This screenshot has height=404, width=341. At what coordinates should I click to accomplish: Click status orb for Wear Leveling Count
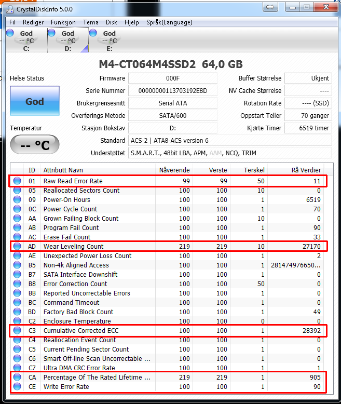point(17,246)
